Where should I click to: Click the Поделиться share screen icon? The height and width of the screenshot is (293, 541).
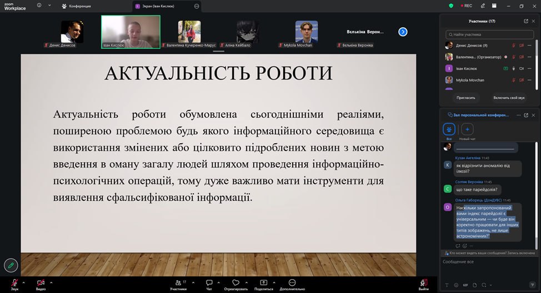point(263,282)
